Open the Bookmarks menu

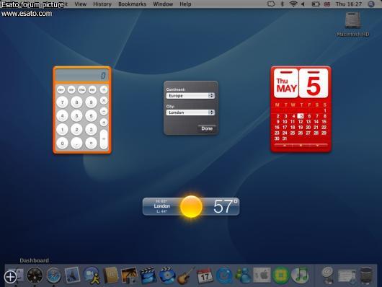pyautogui.click(x=133, y=4)
